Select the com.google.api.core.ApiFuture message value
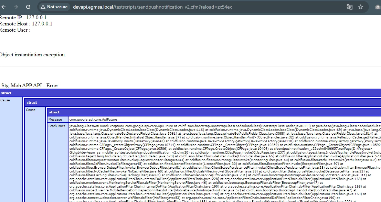 (x=93, y=119)
